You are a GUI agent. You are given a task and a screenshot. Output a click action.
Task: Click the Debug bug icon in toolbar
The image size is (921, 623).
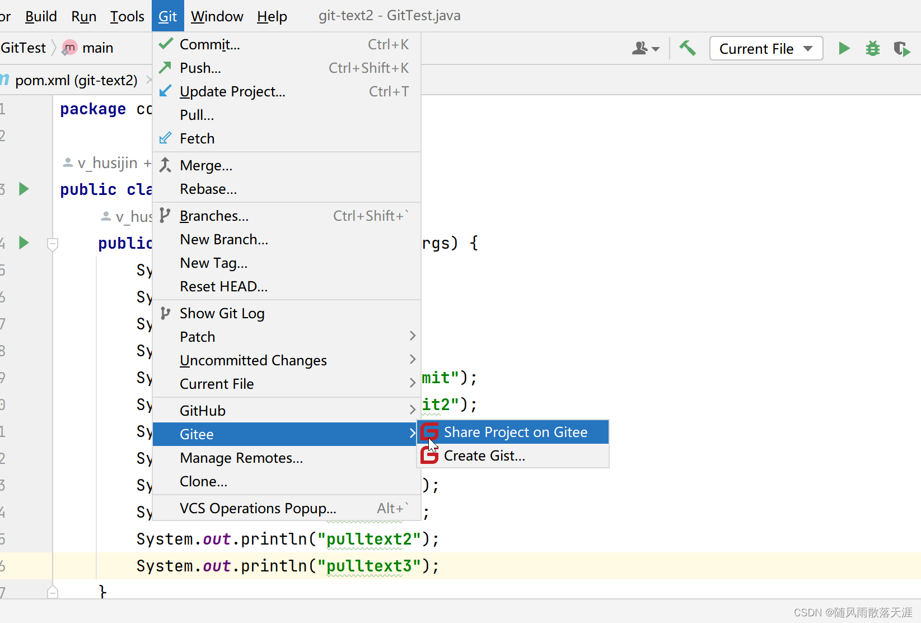coord(873,48)
